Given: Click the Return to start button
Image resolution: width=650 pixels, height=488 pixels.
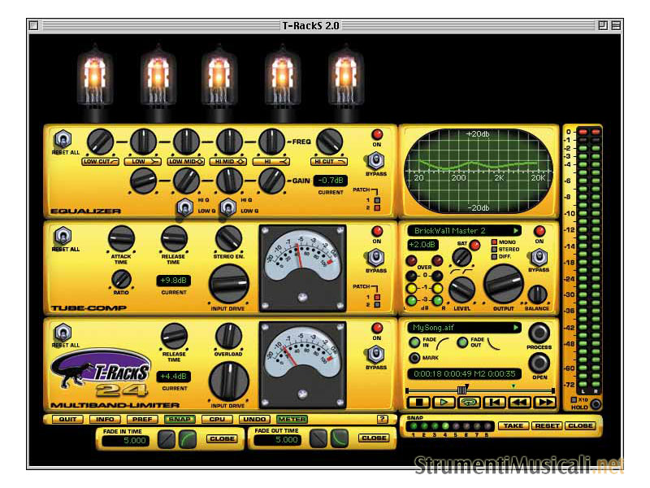Looking at the screenshot, I should 495,401.
